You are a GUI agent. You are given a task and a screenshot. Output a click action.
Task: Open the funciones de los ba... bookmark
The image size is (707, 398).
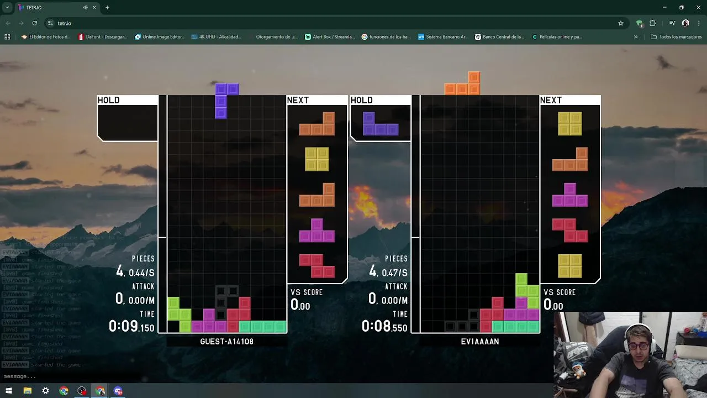point(387,37)
